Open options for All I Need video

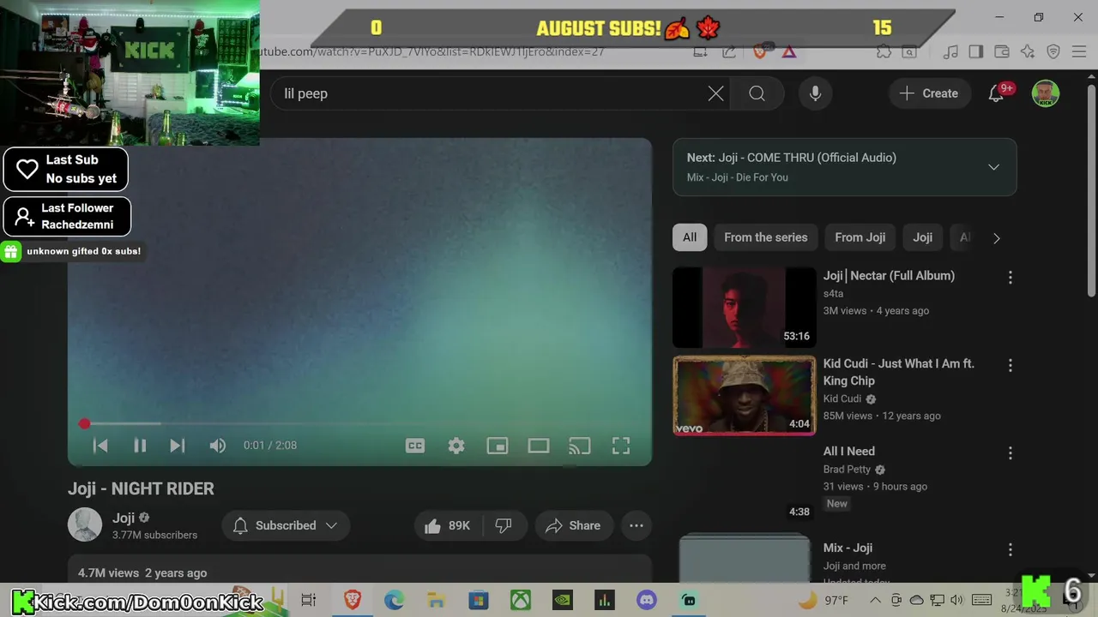point(1010,453)
